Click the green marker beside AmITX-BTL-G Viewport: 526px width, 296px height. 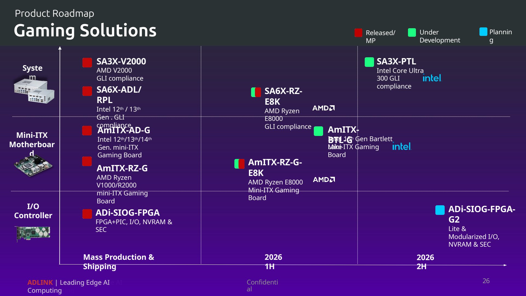(318, 131)
